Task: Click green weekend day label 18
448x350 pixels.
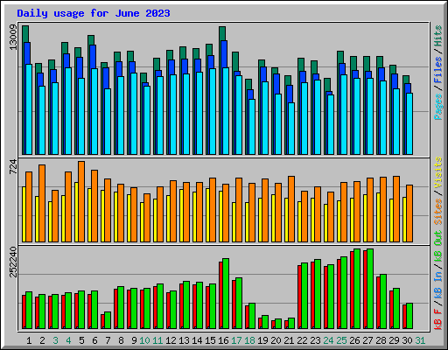Action: (x=249, y=340)
